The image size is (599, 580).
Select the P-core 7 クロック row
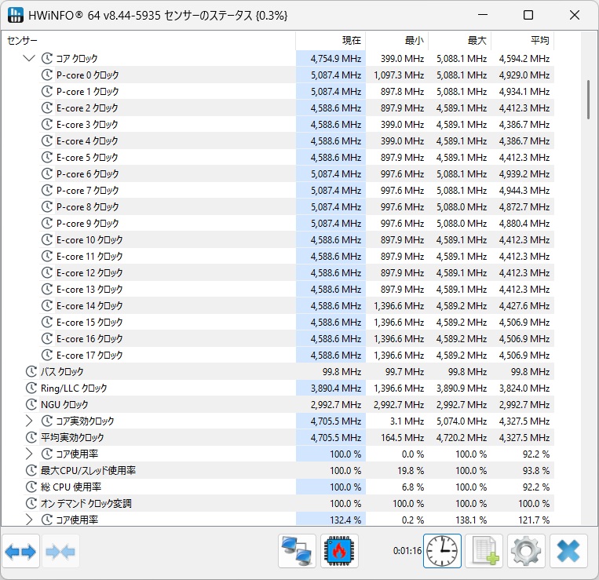click(x=297, y=190)
